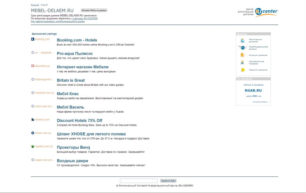Switch language to Русский
Image resolution: width=306 pixels, height=193 pixels.
[x=35, y=5]
